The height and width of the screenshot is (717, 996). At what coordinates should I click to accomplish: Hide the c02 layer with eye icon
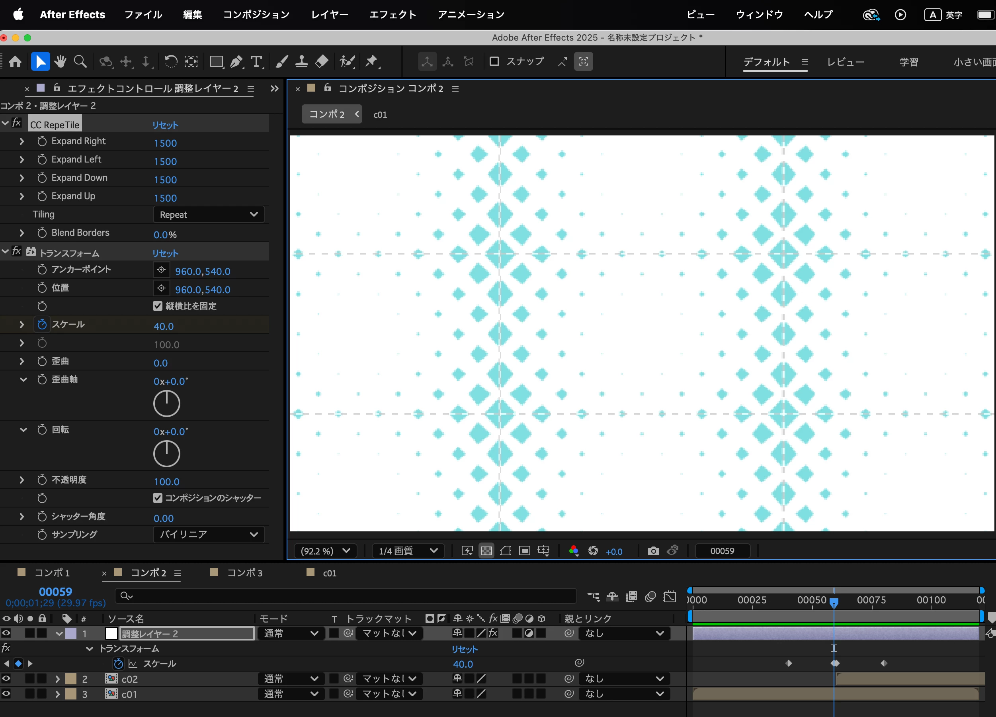click(x=6, y=679)
